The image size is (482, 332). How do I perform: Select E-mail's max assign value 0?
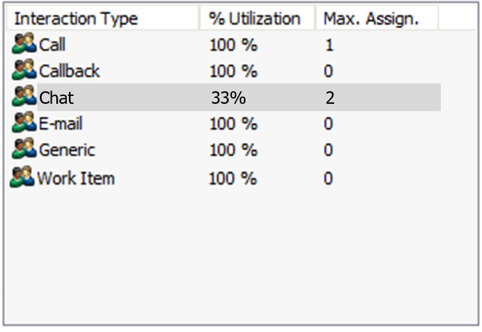pos(328,124)
